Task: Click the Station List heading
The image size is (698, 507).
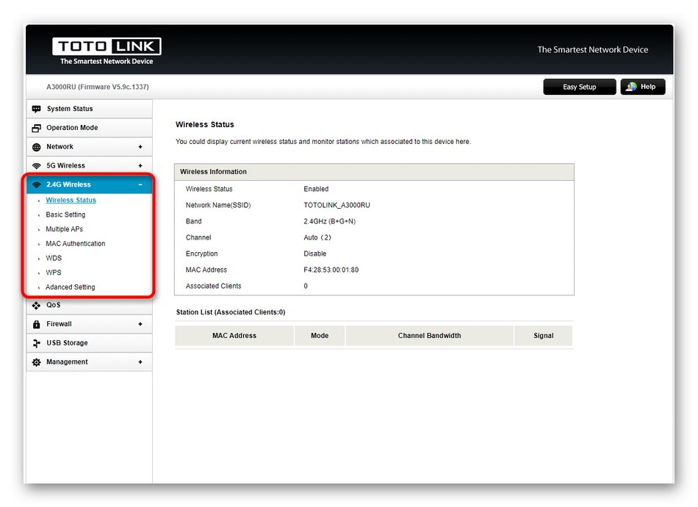Action: tap(231, 312)
